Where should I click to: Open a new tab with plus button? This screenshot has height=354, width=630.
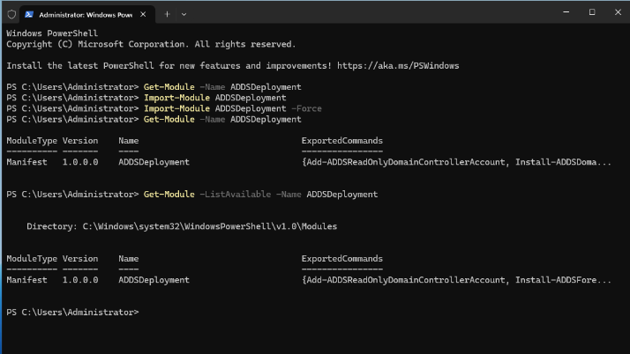click(168, 14)
